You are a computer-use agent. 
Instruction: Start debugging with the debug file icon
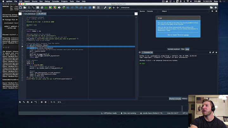point(68,8)
